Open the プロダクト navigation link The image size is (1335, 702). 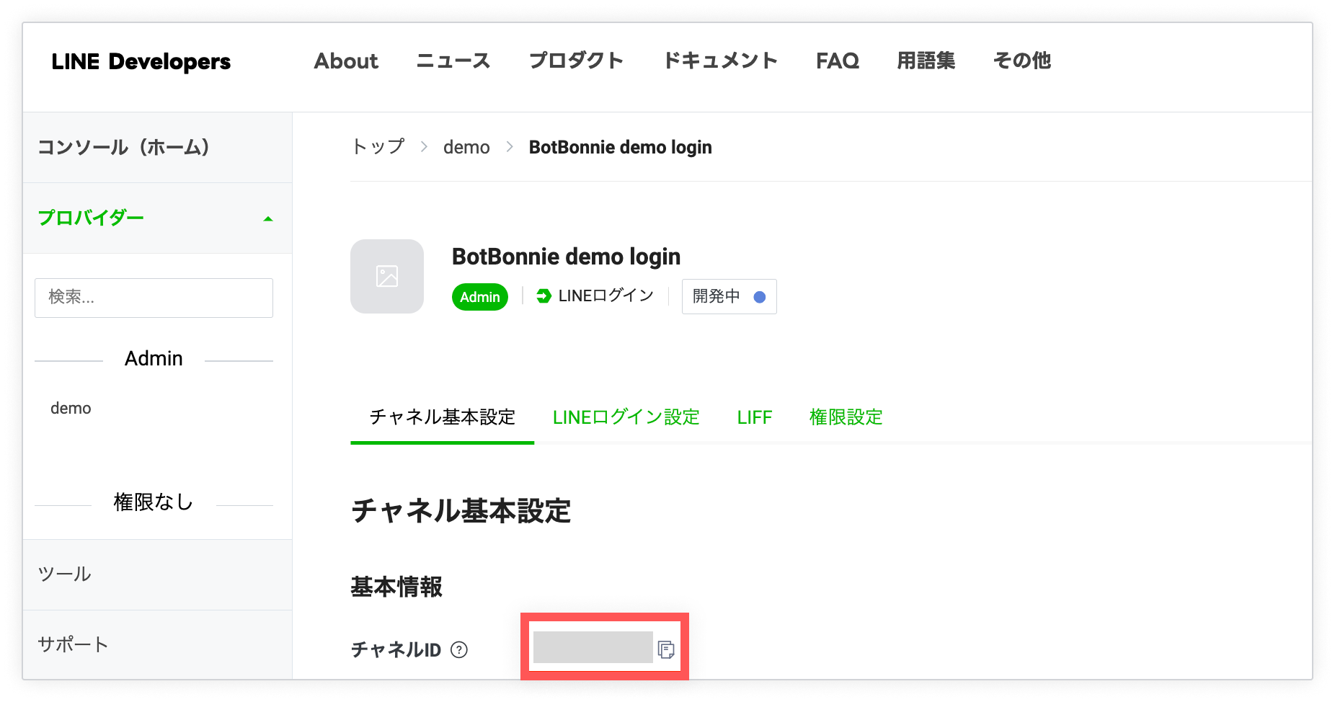(576, 61)
